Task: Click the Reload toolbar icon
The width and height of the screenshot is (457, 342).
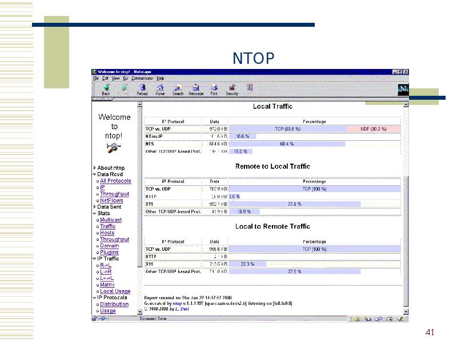Action: [142, 89]
